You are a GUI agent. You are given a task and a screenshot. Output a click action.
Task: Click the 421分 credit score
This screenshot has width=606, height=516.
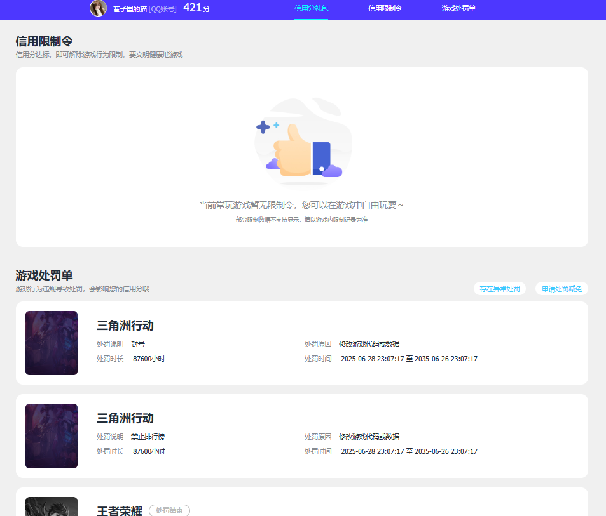196,8
